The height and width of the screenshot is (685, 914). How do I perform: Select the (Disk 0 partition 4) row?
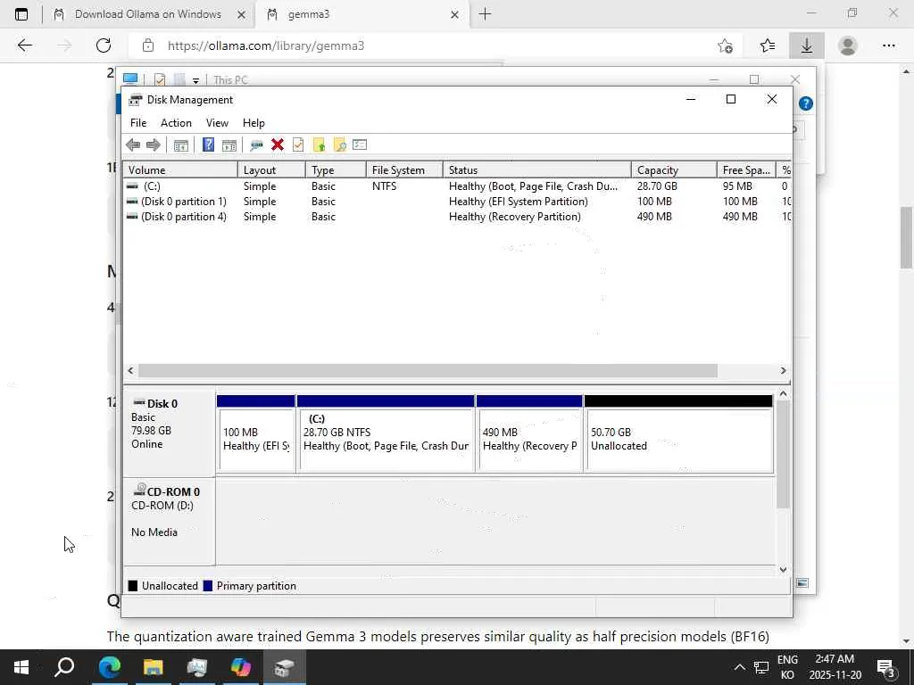pos(457,217)
